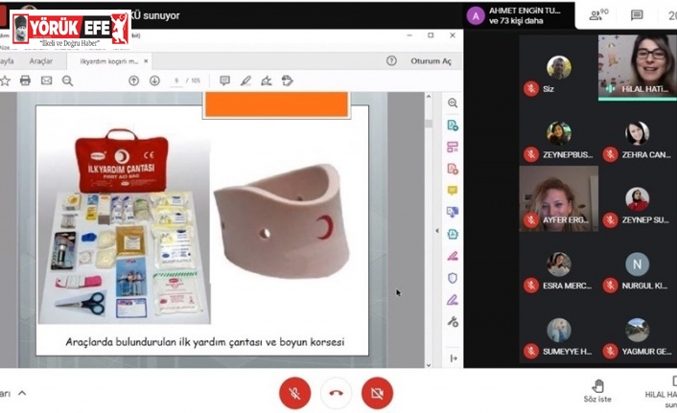Expand tools pane using bottom arrow icon
677x413 pixels.
pos(454,358)
